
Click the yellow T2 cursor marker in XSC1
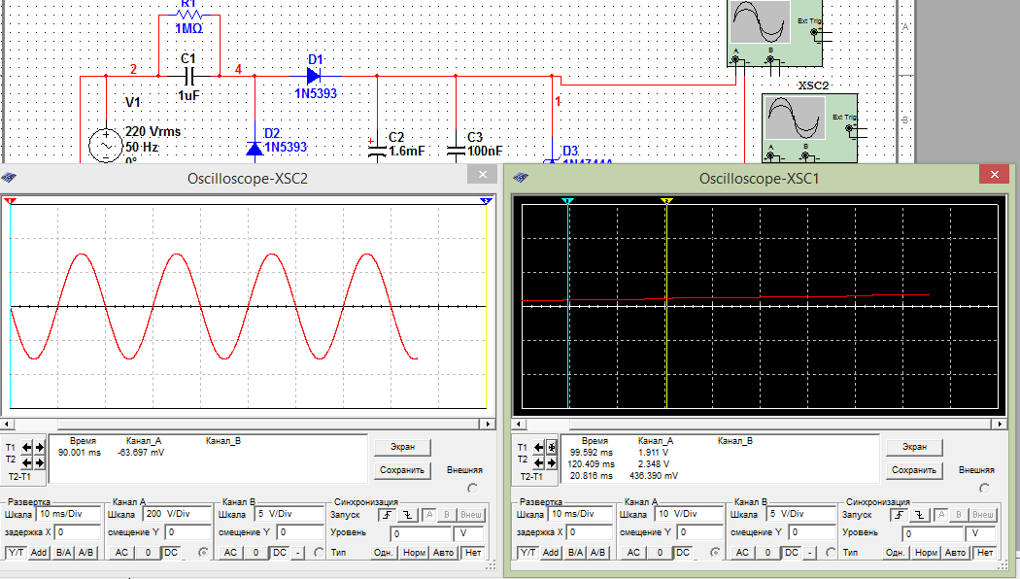666,201
